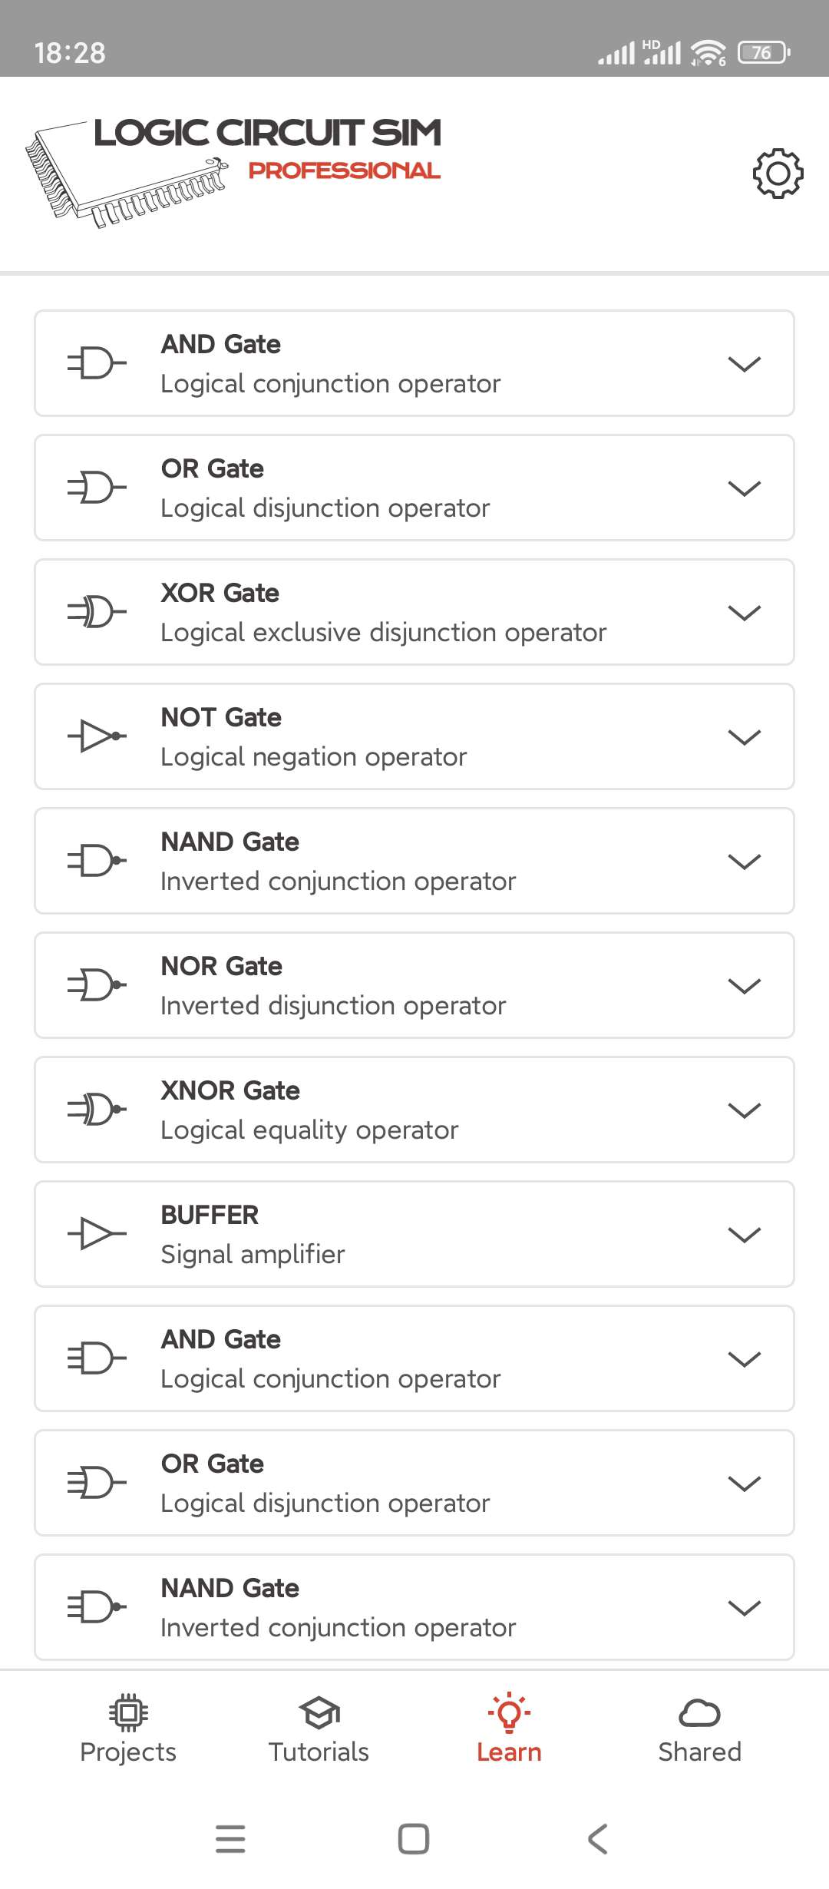Expand the first AND Gate entry chevron
Image resolution: width=829 pixels, height=1889 pixels.
pos(744,364)
